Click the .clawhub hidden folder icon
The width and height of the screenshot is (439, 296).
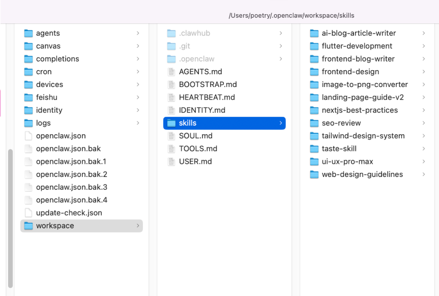click(171, 34)
